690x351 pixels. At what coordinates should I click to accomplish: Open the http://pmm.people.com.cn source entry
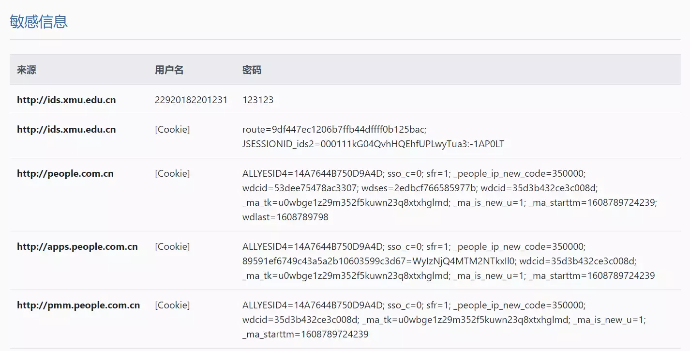point(78,305)
